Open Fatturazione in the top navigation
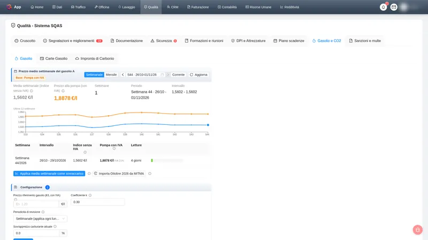Image resolution: width=428 pixels, height=240 pixels. click(198, 7)
